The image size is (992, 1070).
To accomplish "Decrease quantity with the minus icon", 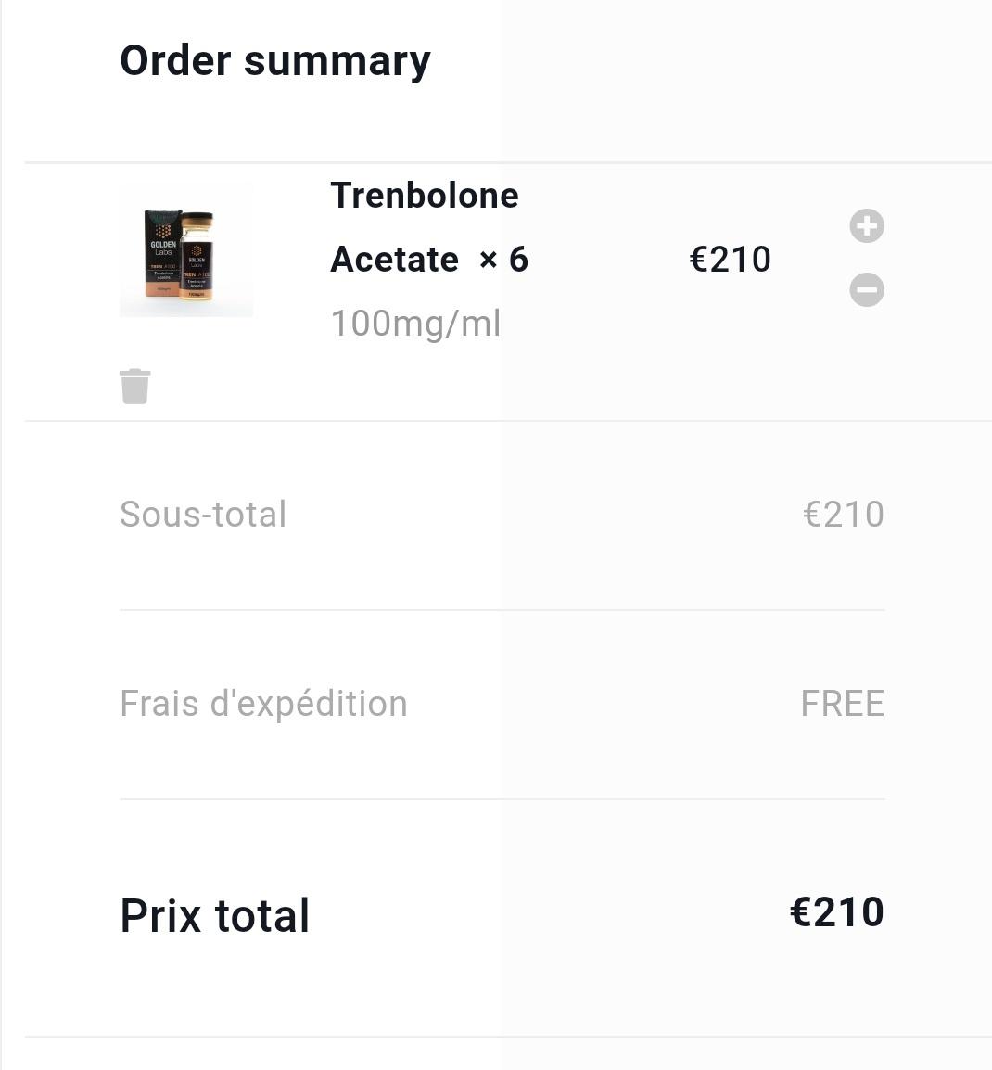I will point(867,290).
